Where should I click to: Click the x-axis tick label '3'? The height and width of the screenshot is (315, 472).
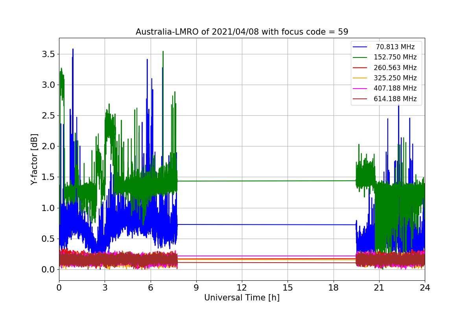pos(105,287)
